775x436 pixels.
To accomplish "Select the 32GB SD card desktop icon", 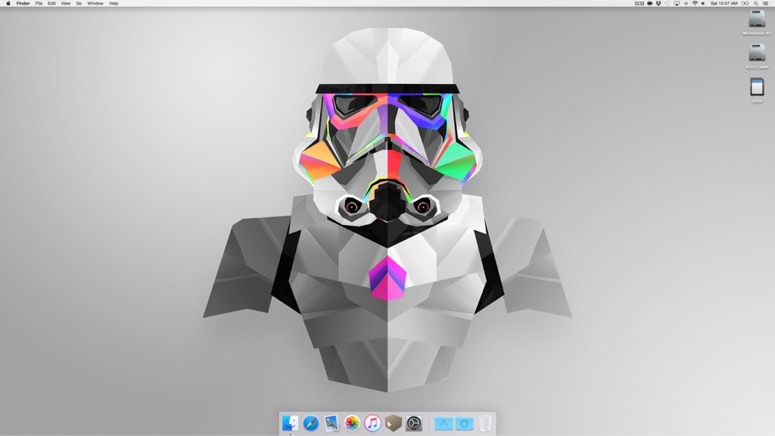I will coord(757,90).
